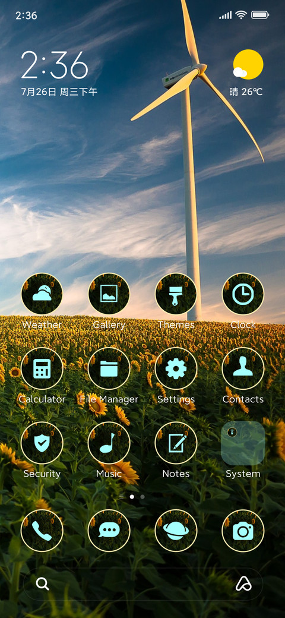Open the Messages dock icon

(109, 531)
